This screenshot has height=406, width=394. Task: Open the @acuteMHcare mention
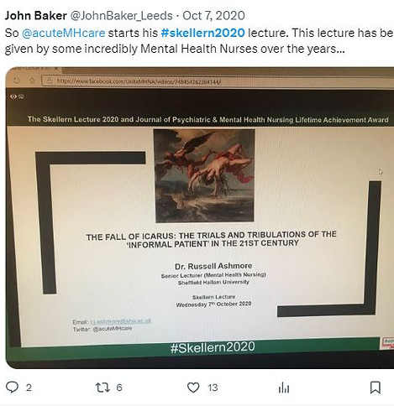tap(64, 33)
